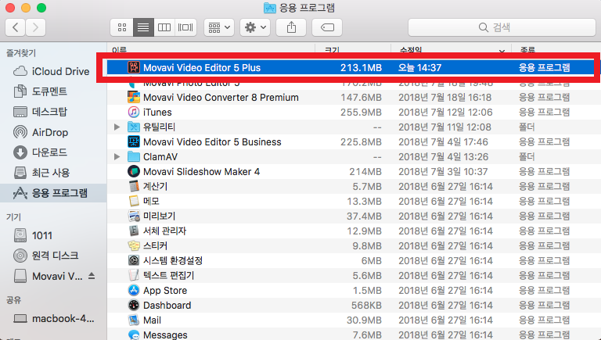Viewport: 601px width, 340px height.
Task: Select the 1011 disk in the sidebar
Action: 33,235
